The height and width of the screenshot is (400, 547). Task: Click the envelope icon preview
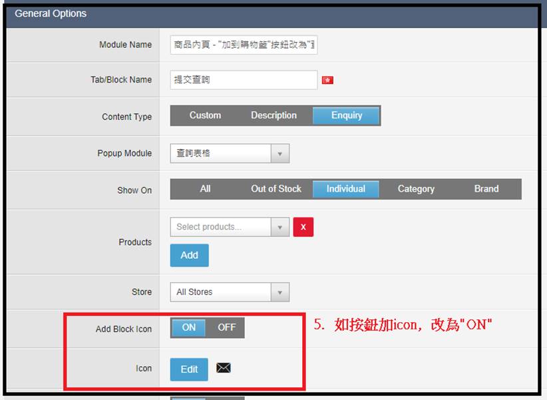224,368
